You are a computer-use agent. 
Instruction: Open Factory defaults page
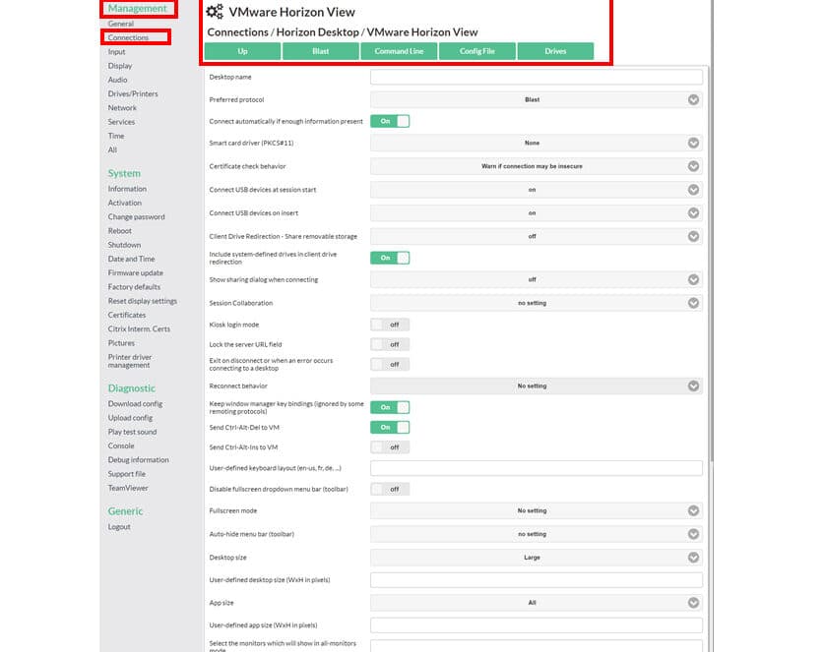coord(134,286)
